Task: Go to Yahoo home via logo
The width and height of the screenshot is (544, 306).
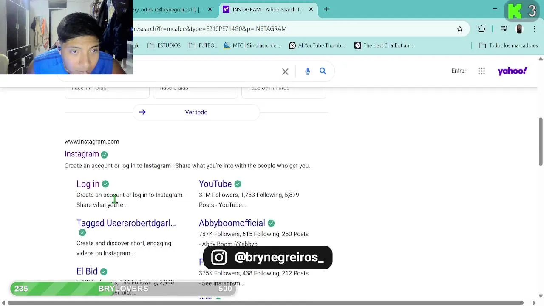Action: [x=512, y=71]
